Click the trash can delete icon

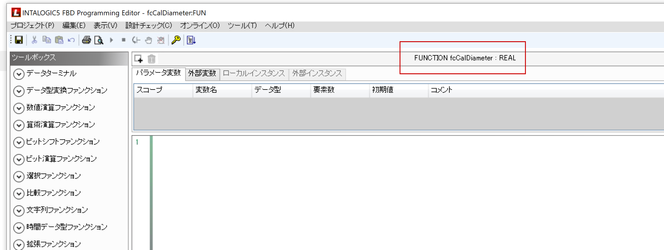pyautogui.click(x=151, y=59)
